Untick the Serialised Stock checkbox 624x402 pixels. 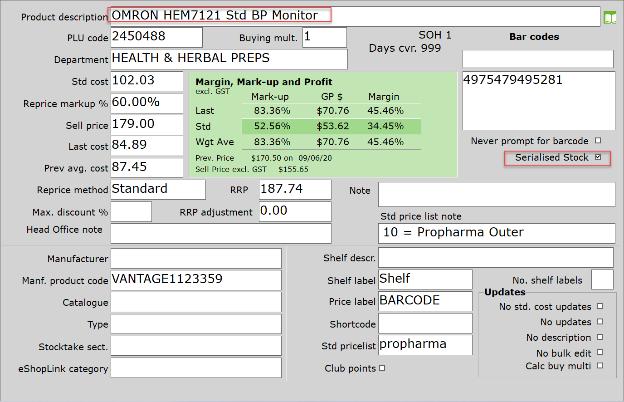tap(600, 158)
